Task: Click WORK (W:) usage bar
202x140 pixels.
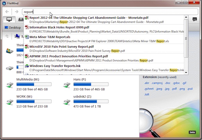Action: (x=34, y=101)
